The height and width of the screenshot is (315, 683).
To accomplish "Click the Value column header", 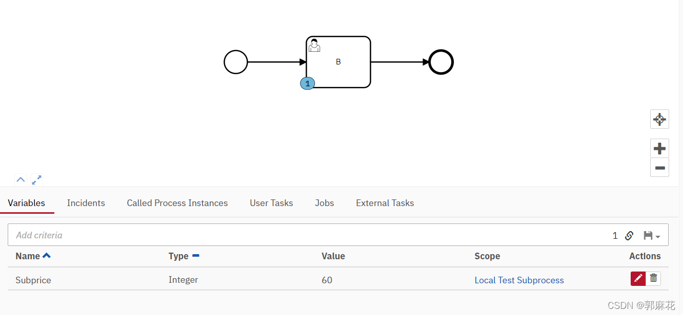I will pyautogui.click(x=333, y=256).
